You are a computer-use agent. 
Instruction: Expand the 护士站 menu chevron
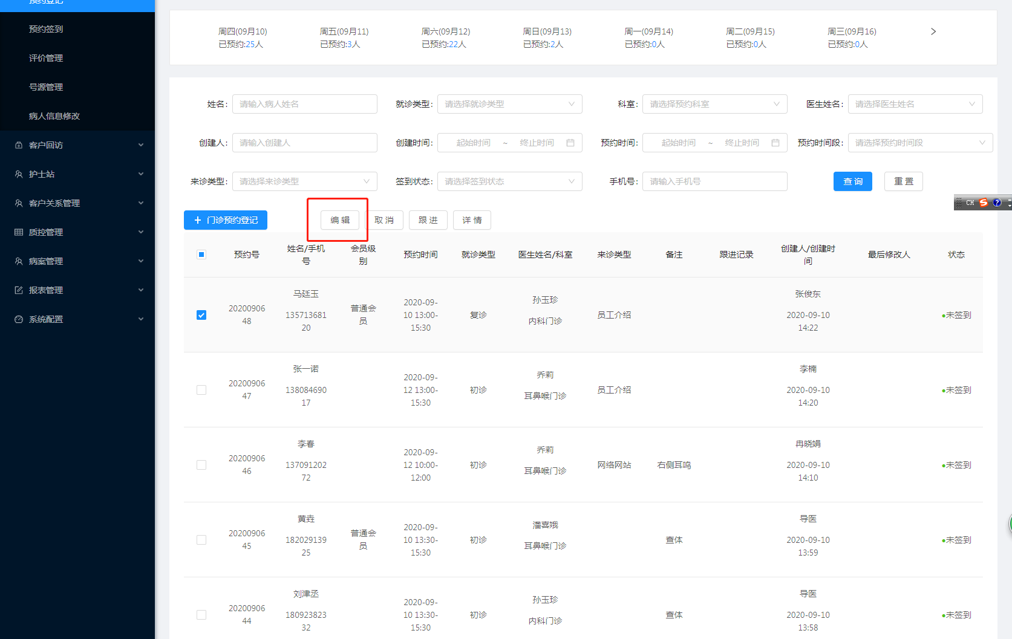click(141, 174)
